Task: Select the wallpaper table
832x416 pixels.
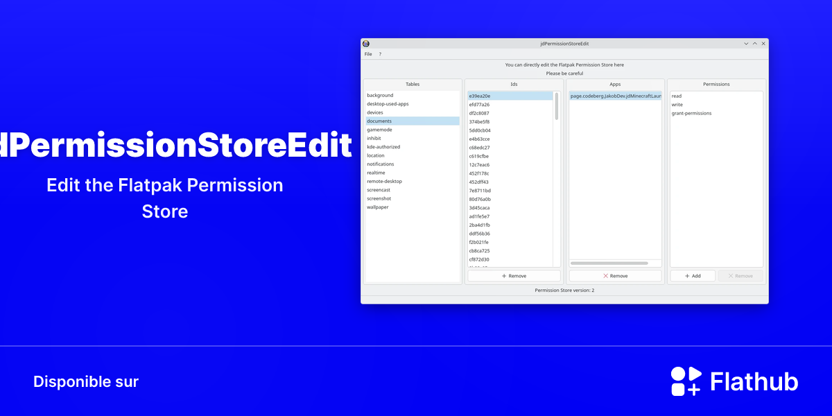Action: [x=413, y=207]
